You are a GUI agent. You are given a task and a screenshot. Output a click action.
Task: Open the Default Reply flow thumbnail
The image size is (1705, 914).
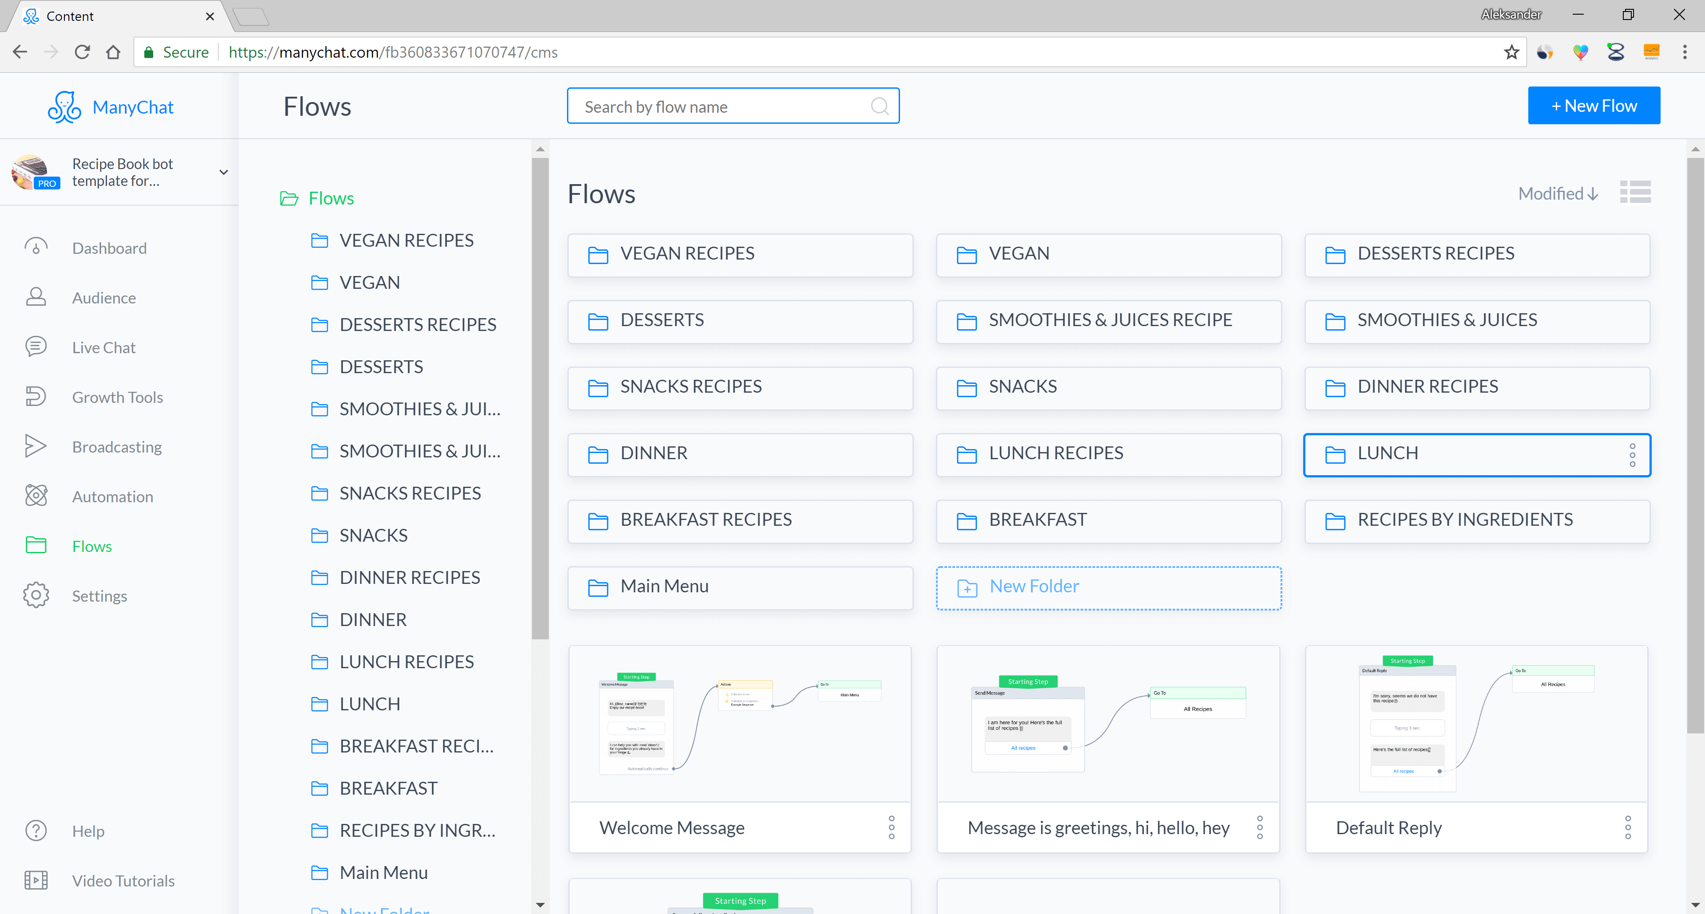(x=1476, y=724)
